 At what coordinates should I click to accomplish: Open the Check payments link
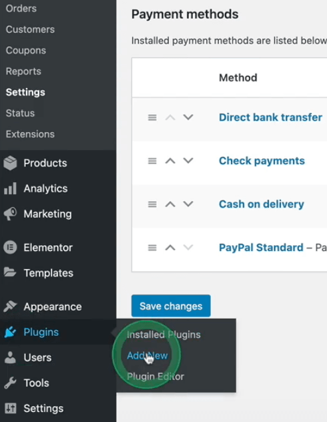tap(262, 161)
